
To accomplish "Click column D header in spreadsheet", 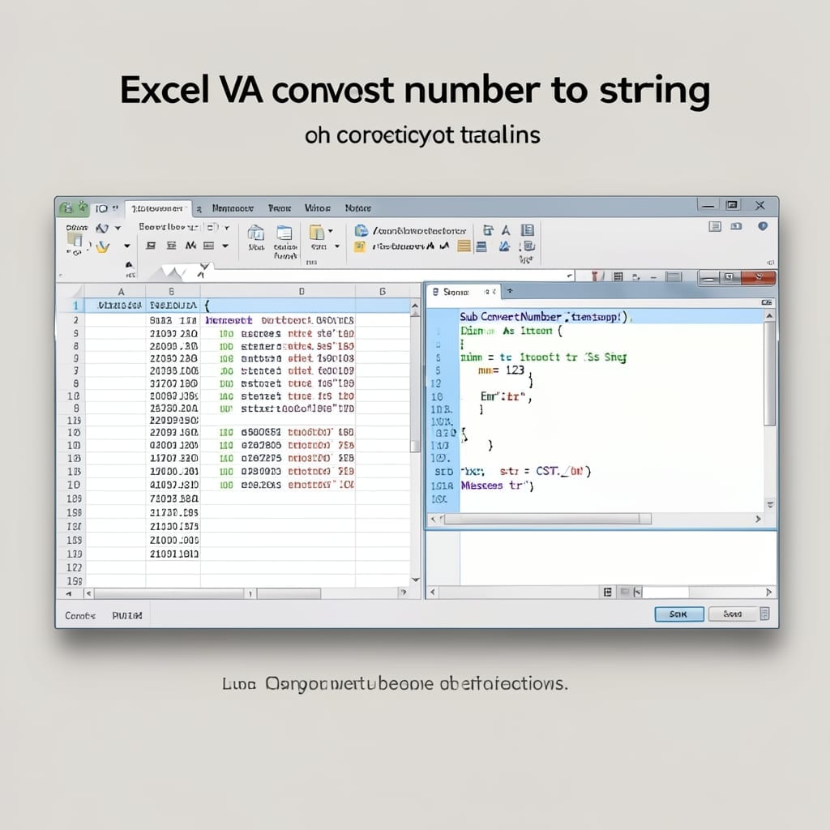I will click(x=302, y=292).
